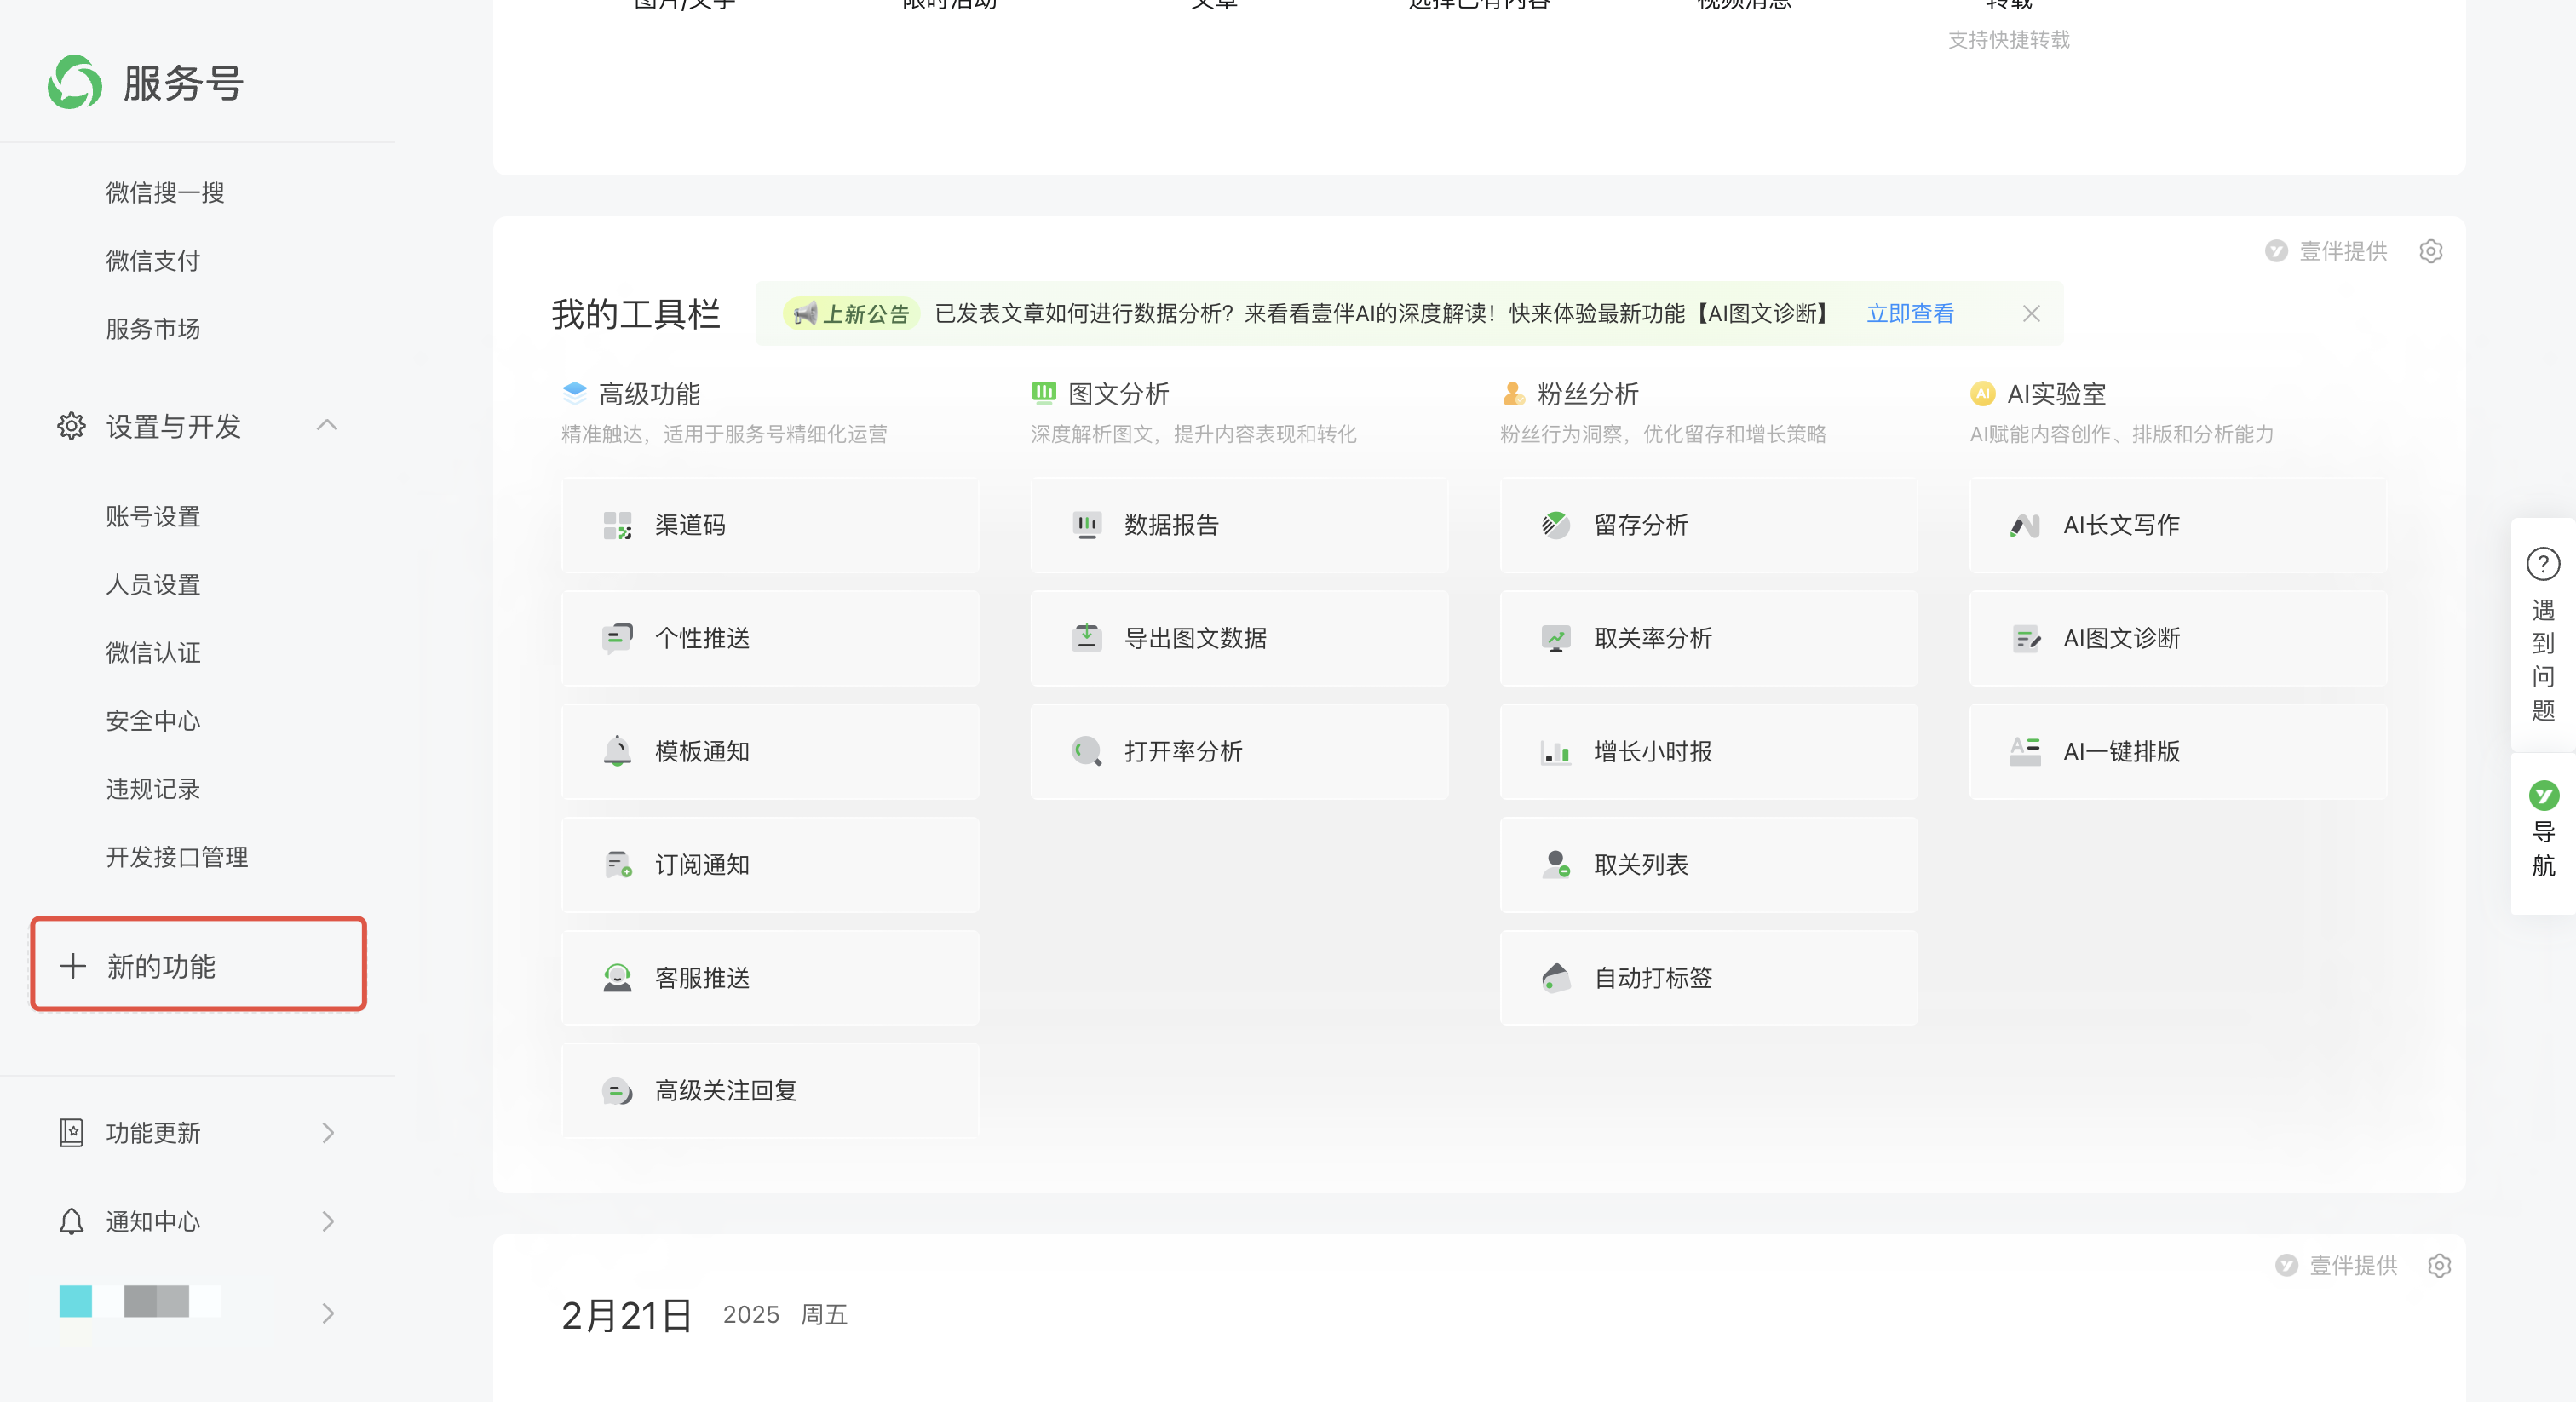This screenshot has width=2576, height=1402.
Task: Open the 增长小时报 bar chart icon
Action: tap(1555, 751)
